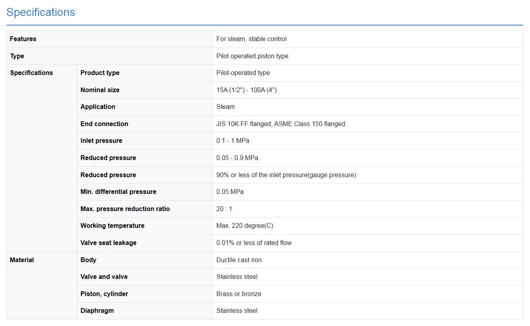Select the '15A (1/2") - 100A (4")' value
The height and width of the screenshot is (326, 530).
pos(246,90)
